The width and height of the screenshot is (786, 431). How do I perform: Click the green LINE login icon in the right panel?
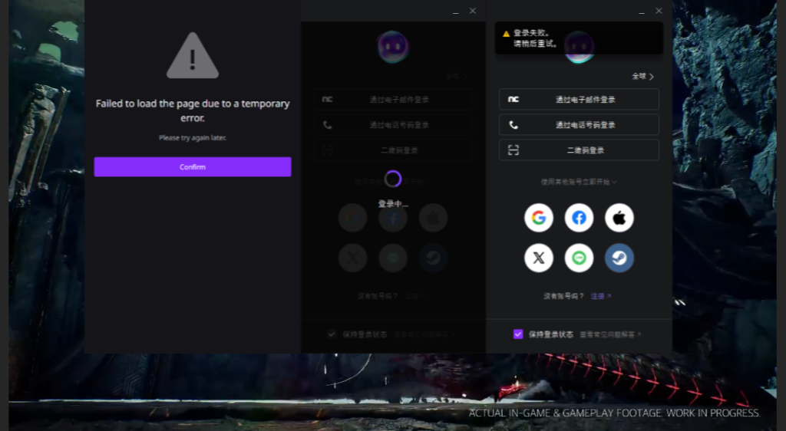(x=580, y=258)
